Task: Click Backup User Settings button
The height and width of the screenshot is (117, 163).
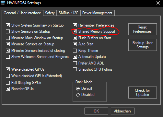Action: click(x=143, y=45)
